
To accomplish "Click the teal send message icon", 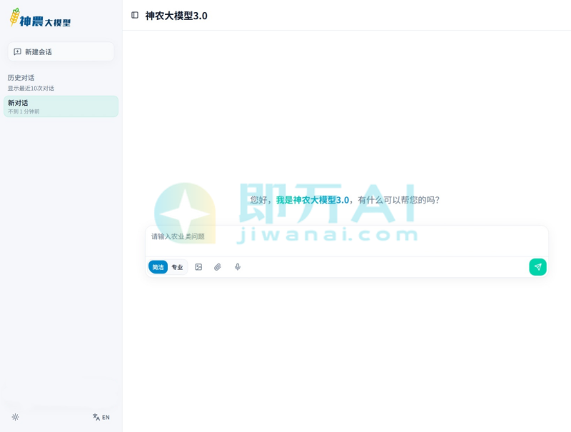I will (x=537, y=266).
